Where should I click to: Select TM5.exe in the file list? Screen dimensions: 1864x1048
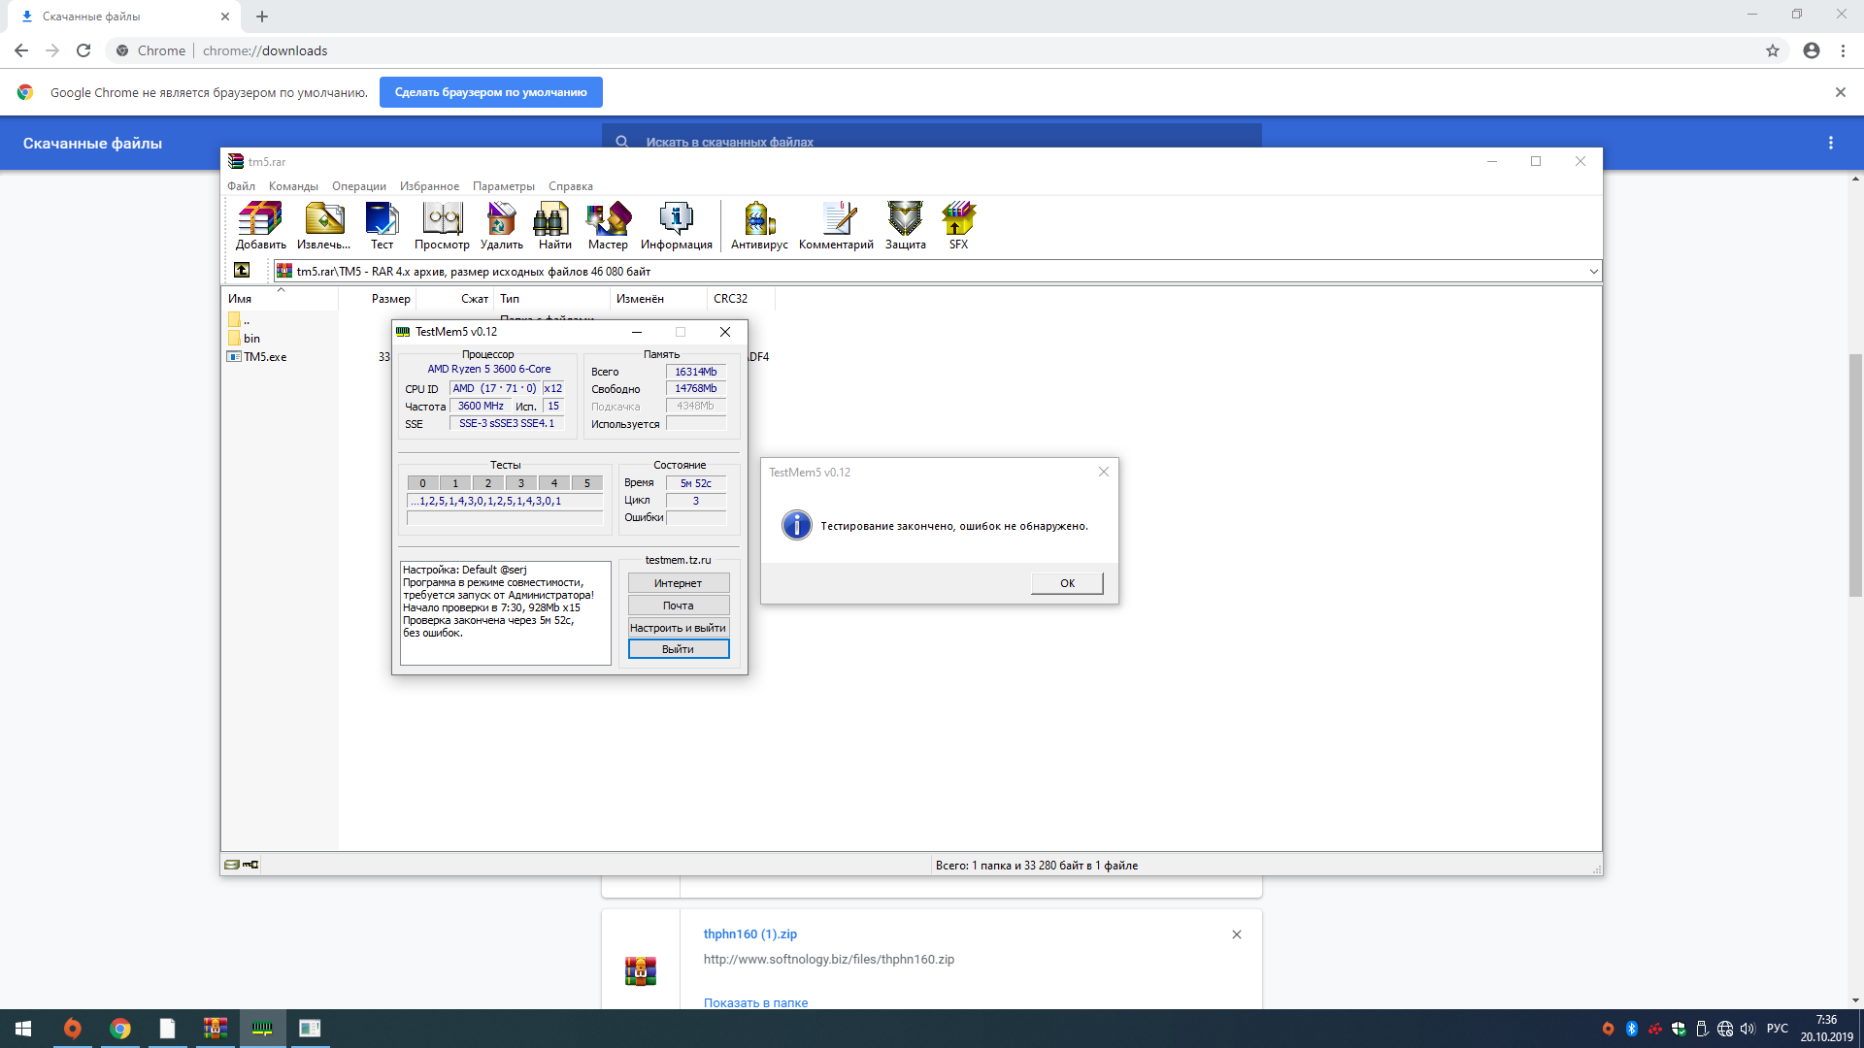coord(265,357)
